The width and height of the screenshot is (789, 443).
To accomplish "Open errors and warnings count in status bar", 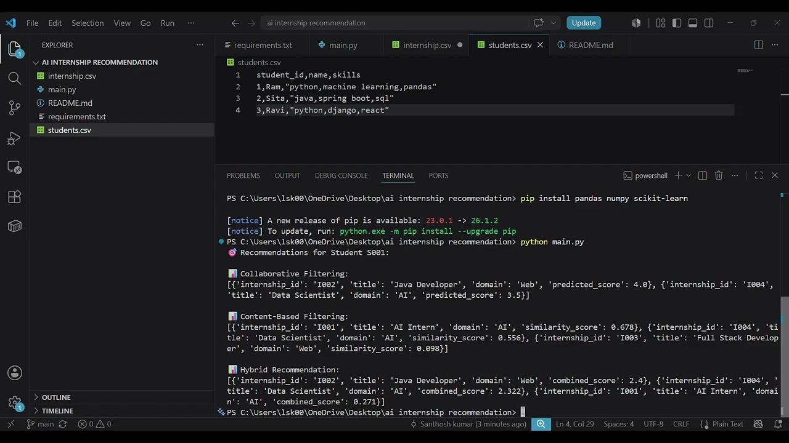I will click(x=94, y=424).
